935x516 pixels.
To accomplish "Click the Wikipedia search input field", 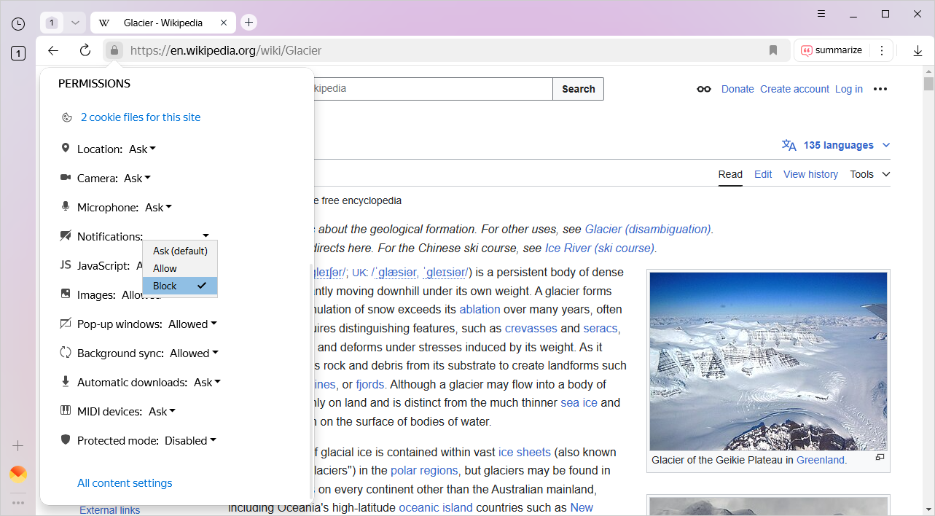I will [x=430, y=89].
